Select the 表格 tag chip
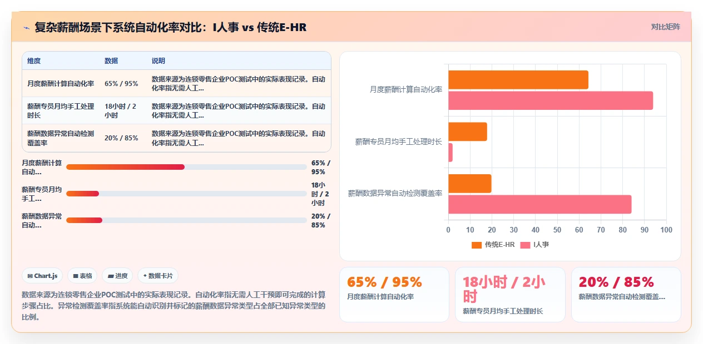The height and width of the screenshot is (344, 703). (82, 276)
